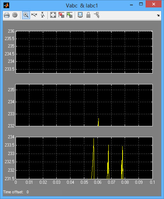Click the middle axes plot area
164x199 pixels.
click(x=84, y=105)
